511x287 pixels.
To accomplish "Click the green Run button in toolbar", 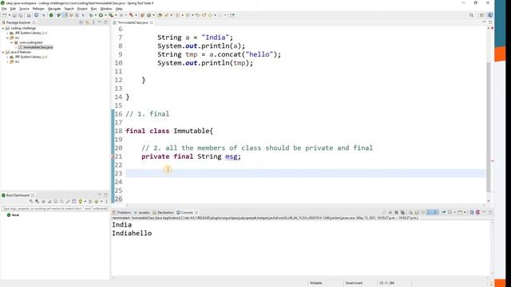I will pyautogui.click(x=101, y=15).
